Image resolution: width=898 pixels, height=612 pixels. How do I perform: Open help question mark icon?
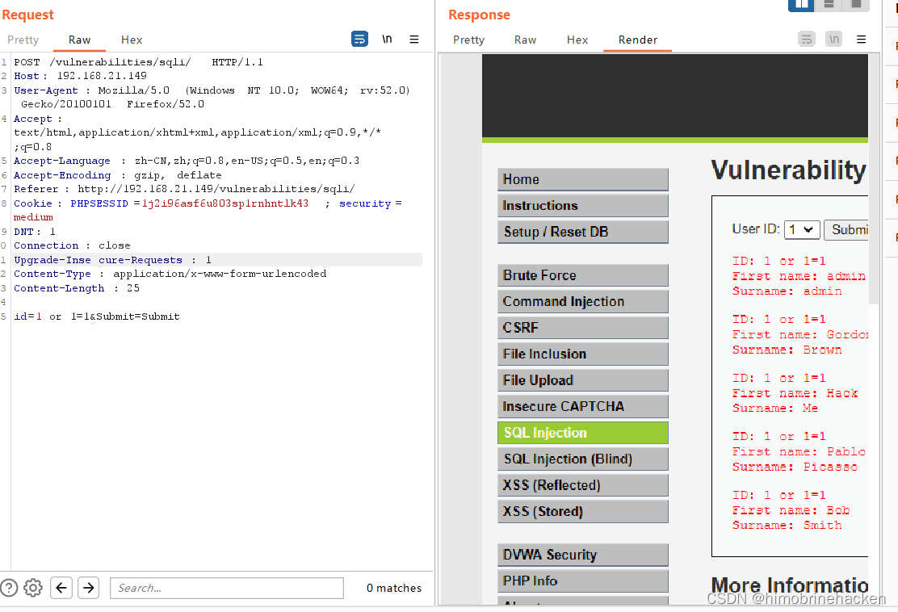(9, 588)
